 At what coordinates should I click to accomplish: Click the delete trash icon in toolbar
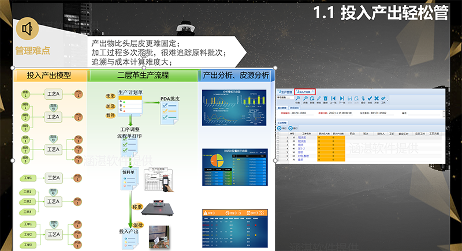(x=326, y=99)
